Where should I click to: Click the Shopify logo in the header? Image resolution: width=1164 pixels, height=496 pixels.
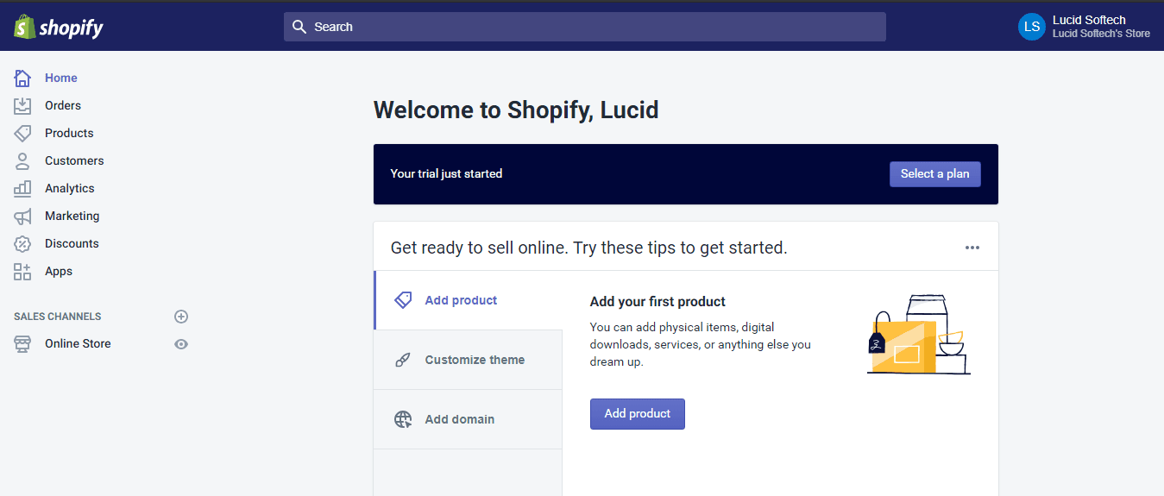click(x=59, y=27)
